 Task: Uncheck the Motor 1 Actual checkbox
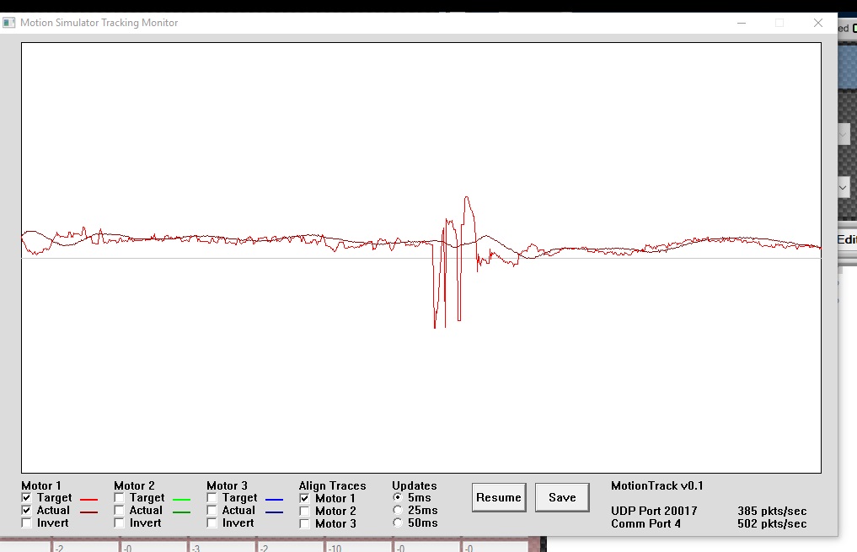(27, 511)
